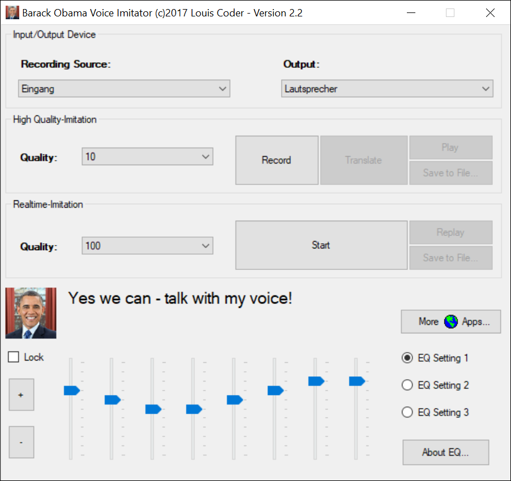Click the minus button below Lock
The height and width of the screenshot is (481, 511).
22,442
